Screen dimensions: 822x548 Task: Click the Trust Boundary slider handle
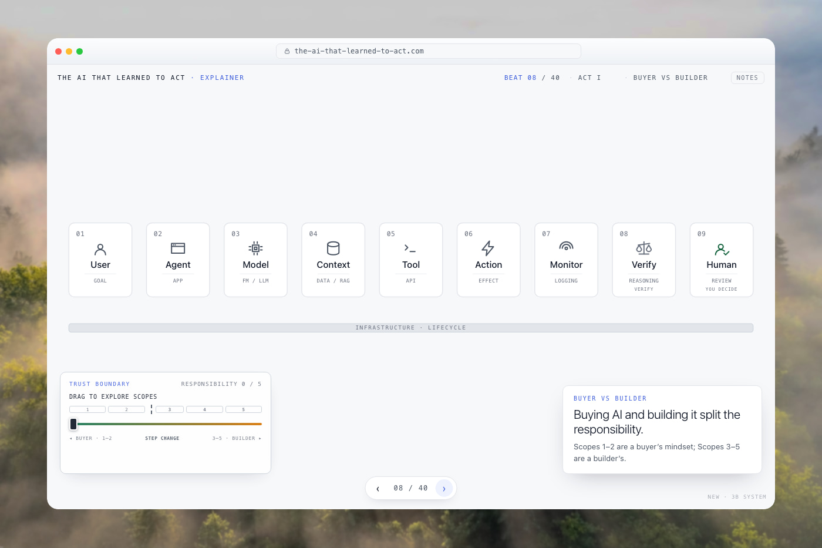tap(73, 423)
